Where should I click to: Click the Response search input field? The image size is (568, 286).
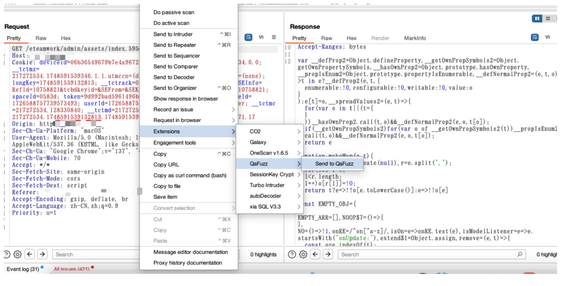(x=426, y=254)
